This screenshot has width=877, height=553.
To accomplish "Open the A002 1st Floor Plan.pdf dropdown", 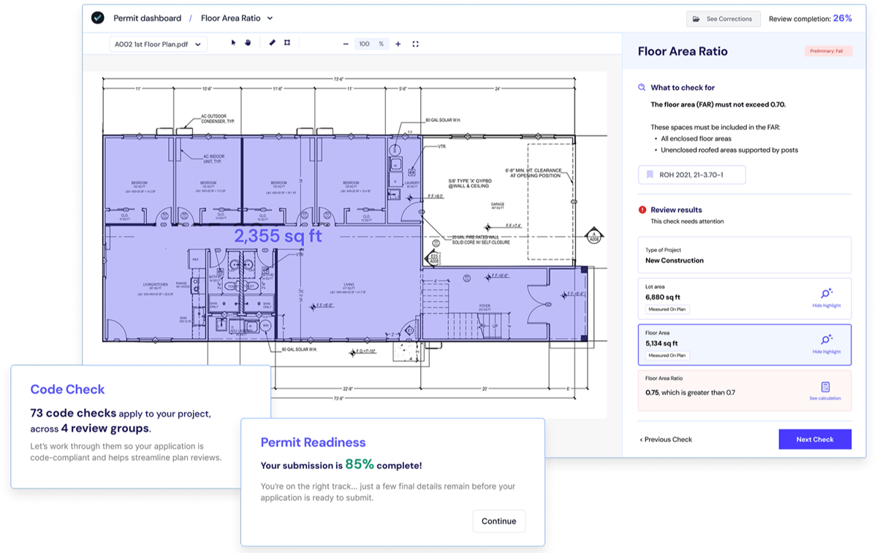I will click(158, 44).
